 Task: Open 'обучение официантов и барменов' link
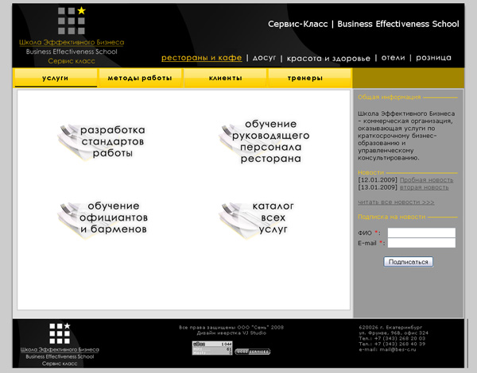pos(114,217)
